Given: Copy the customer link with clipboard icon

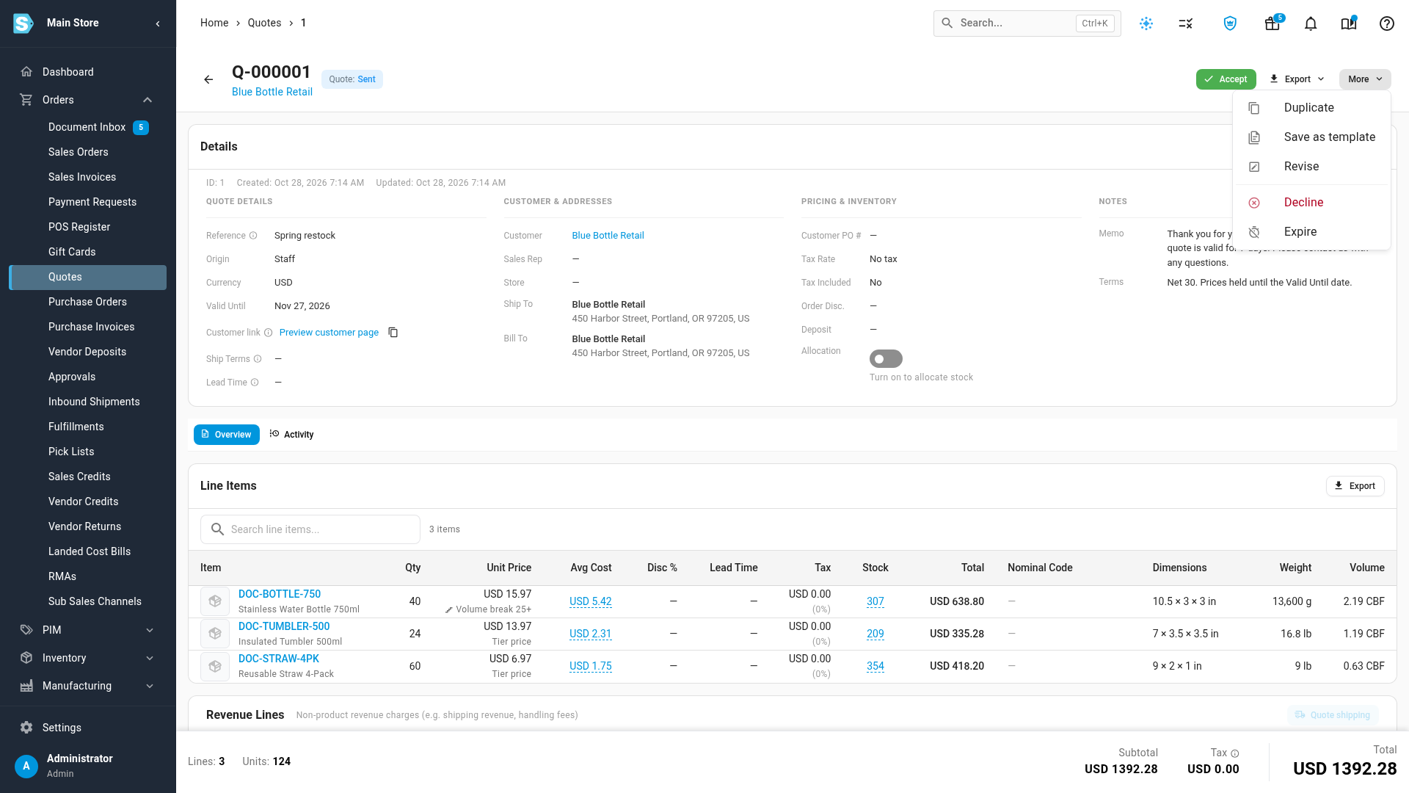Looking at the screenshot, I should click(x=393, y=333).
